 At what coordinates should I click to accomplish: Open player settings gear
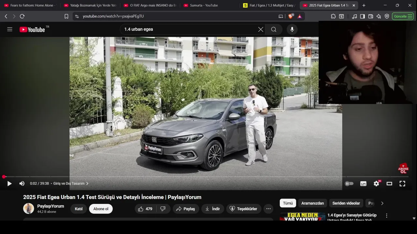tap(376, 184)
